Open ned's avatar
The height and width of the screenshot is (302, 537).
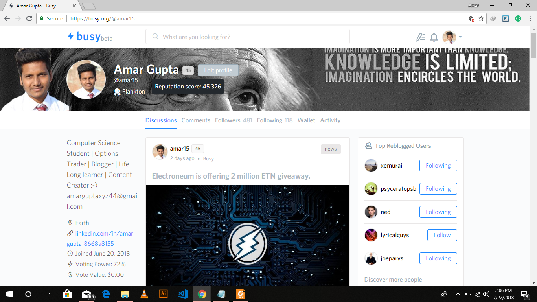(371, 212)
